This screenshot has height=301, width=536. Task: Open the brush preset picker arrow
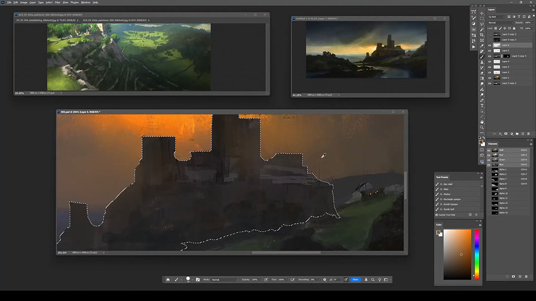192,280
